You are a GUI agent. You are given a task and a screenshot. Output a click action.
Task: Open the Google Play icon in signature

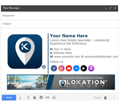click(84, 68)
